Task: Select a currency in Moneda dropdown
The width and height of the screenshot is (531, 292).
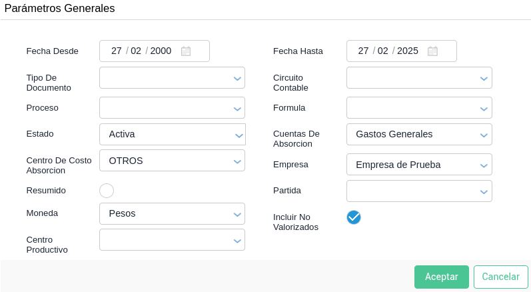Action: point(172,214)
